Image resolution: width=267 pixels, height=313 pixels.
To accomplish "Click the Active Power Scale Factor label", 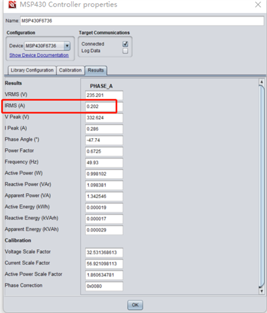I will pyautogui.click(x=34, y=275).
